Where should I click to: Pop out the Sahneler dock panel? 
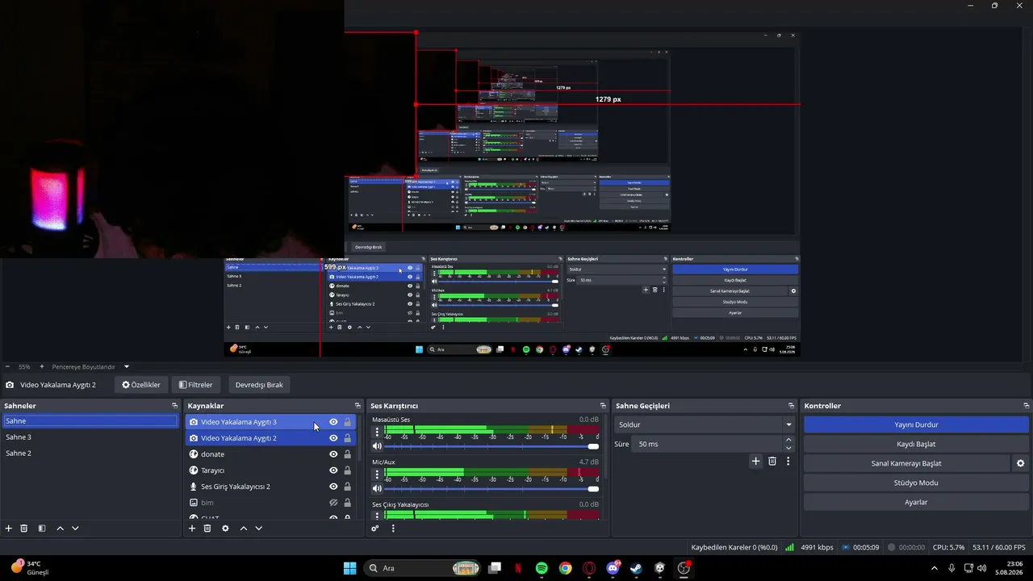coord(174,406)
